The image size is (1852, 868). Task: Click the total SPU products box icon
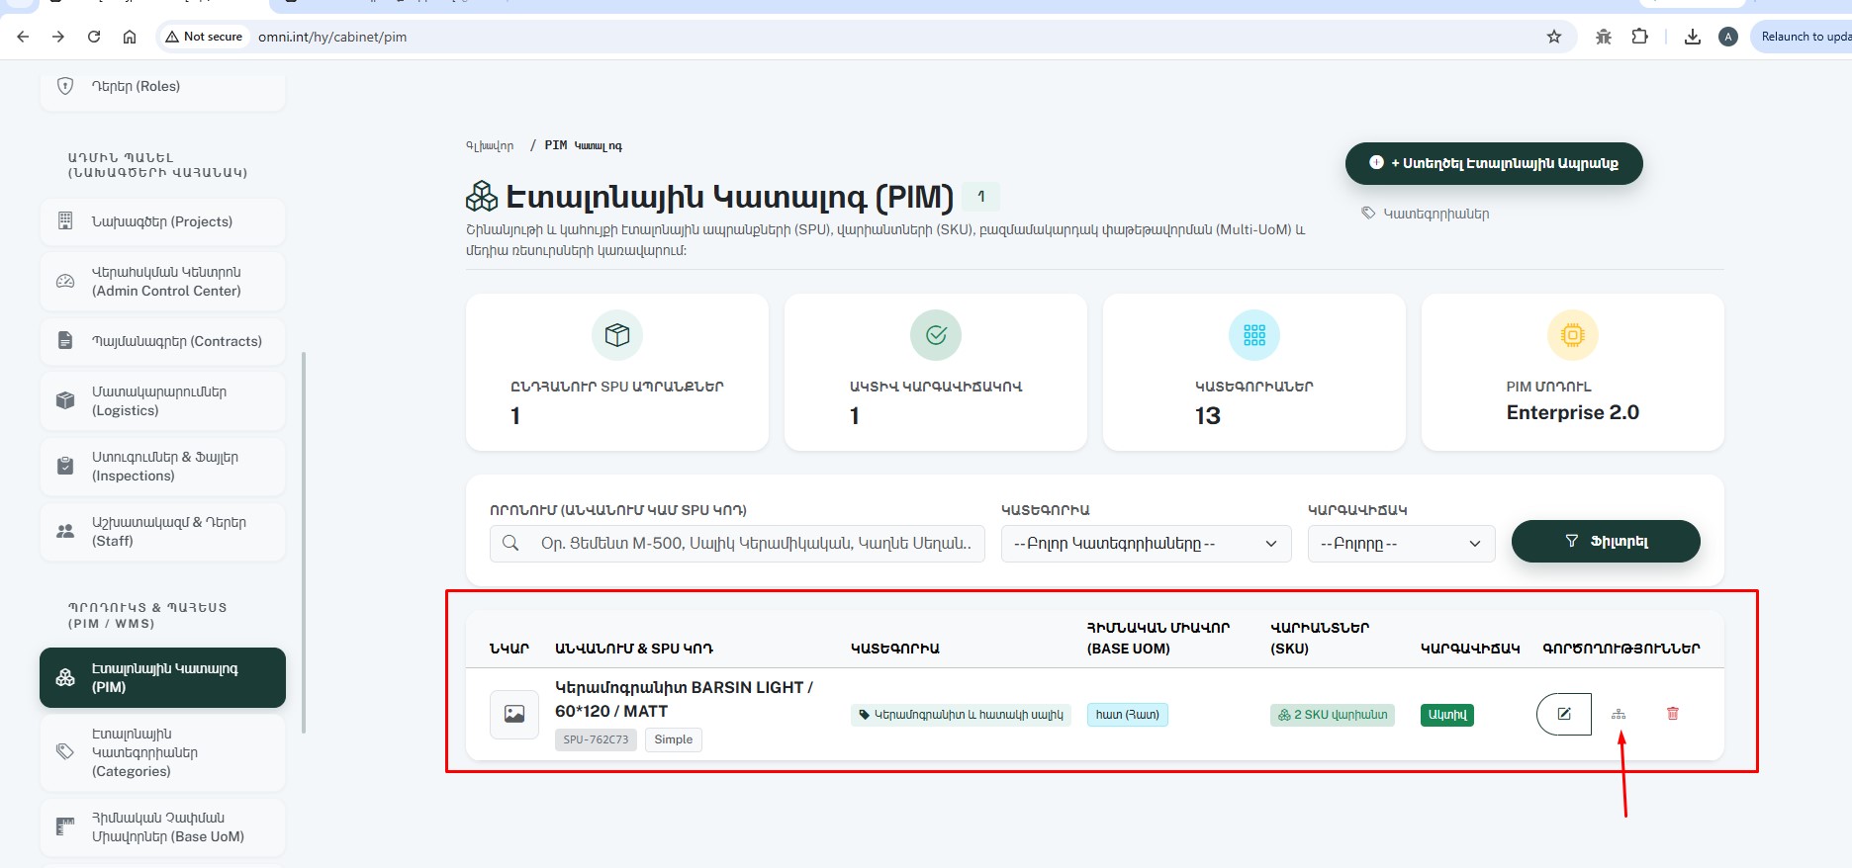click(x=617, y=335)
